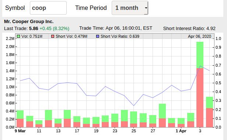Click the last volume bar for Apr 06
This screenshot has width=227, height=140.
209,112
